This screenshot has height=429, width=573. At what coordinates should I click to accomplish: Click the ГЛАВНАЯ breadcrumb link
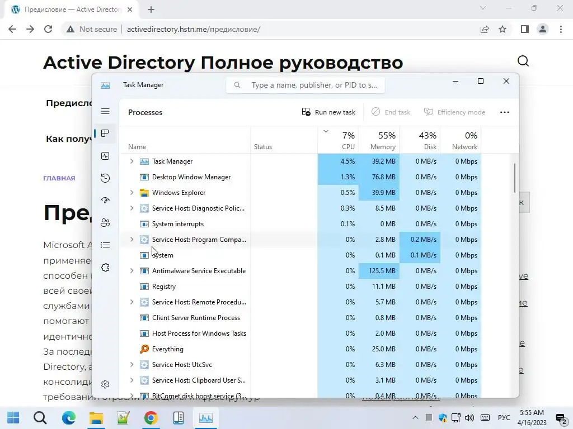(x=59, y=178)
